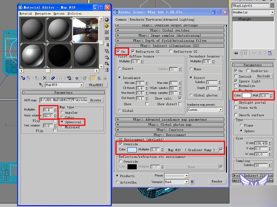The width and height of the screenshot is (277, 207).
Task: Click the light blue GI Environment color swatch
Action: coord(132,150)
